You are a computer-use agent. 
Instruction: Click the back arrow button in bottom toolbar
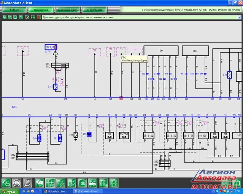[6, 183]
